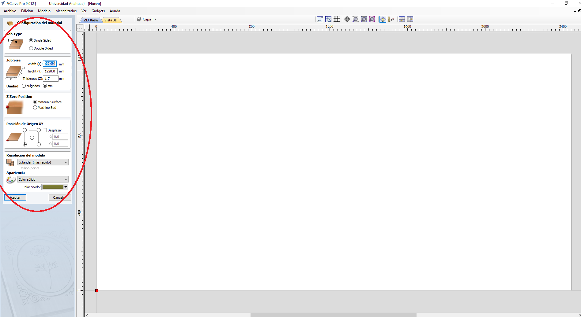Zoom to fit material extents
The image size is (581, 317).
click(364, 19)
